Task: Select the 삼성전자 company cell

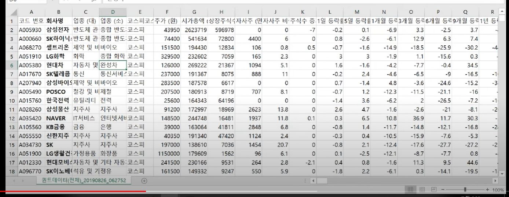Action: tap(59, 30)
